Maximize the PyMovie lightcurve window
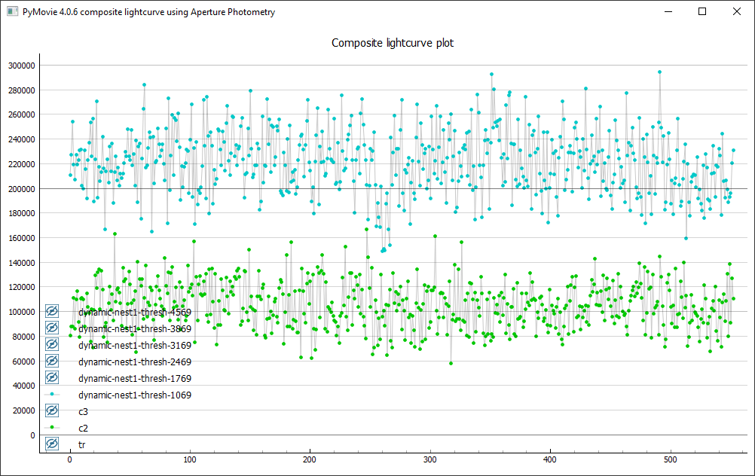Image resolution: width=755 pixels, height=476 pixels. (702, 12)
